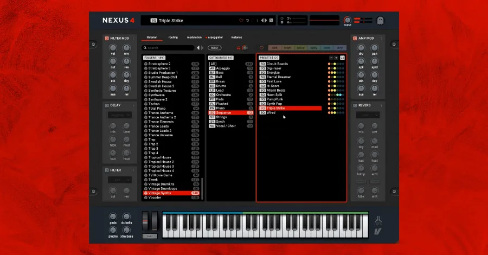Select the Neon Split preset
Viewport: 488px width, 255px height.
(x=290, y=95)
